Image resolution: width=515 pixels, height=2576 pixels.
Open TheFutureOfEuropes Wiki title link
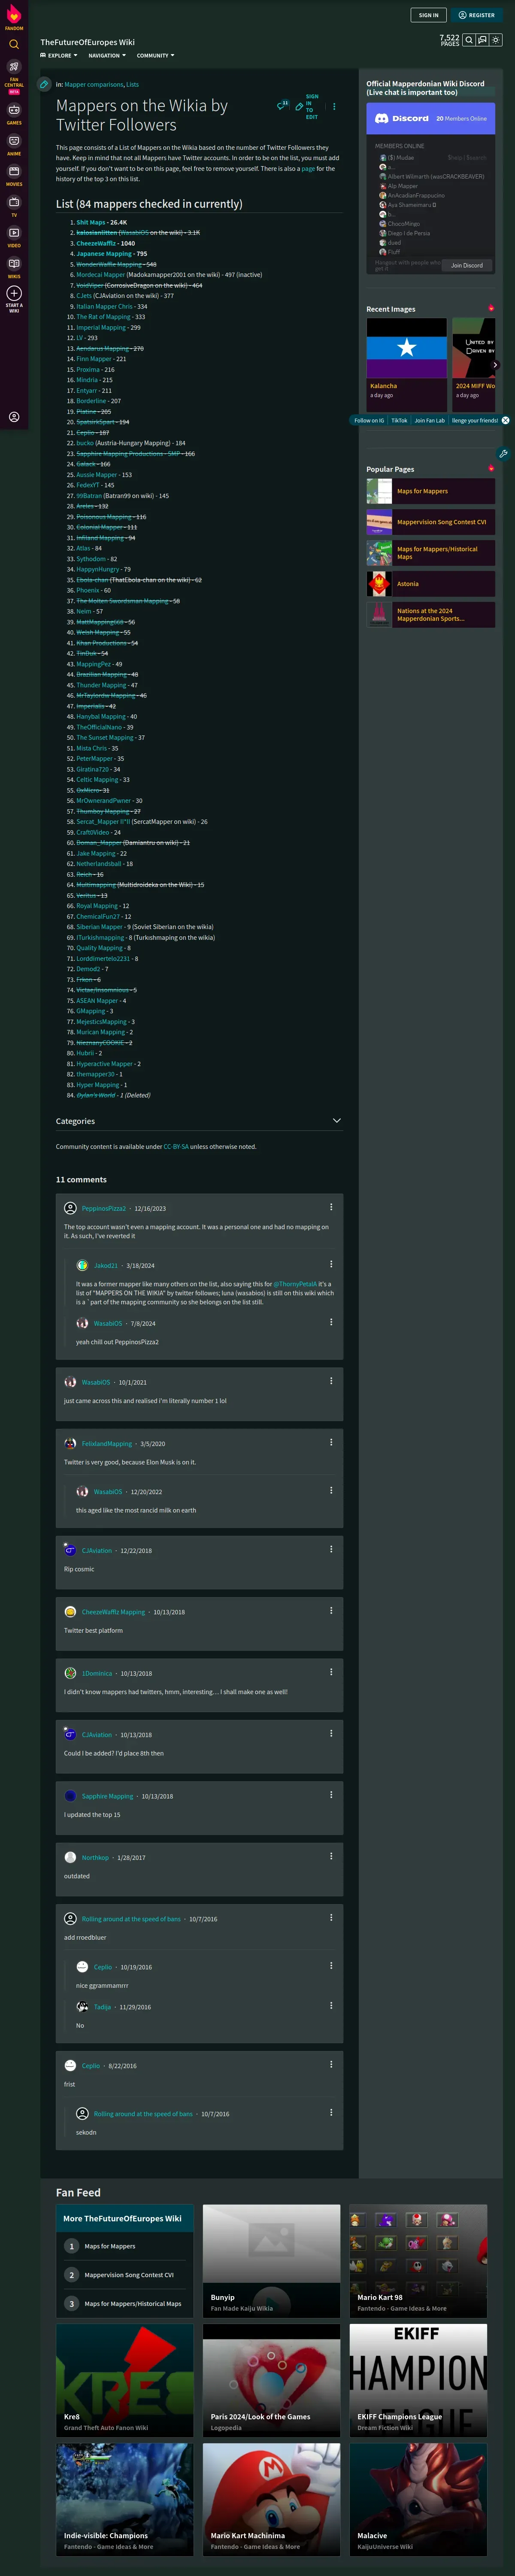[x=87, y=42]
